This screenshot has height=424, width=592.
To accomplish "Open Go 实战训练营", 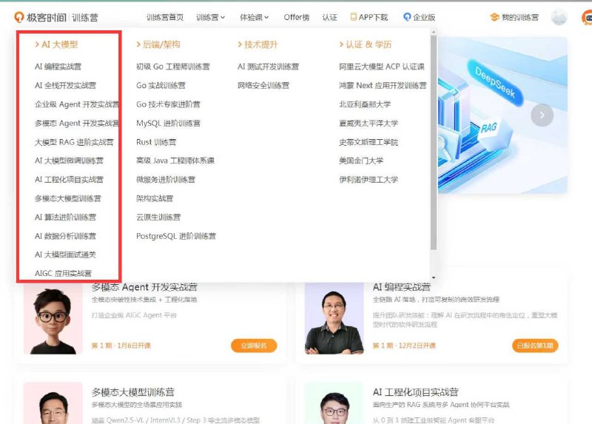I will 161,86.
